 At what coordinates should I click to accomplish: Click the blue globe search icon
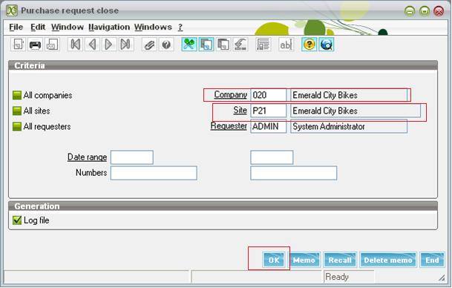pos(327,45)
